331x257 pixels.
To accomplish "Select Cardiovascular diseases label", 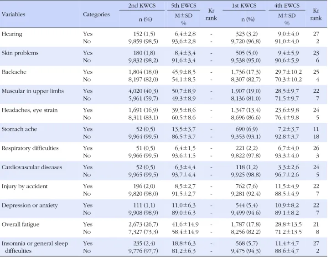I will pyautogui.click(x=32, y=167).
